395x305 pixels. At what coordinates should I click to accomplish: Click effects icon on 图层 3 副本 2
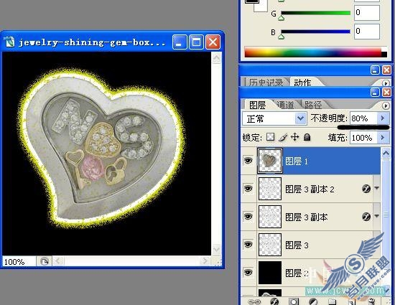[366, 189]
